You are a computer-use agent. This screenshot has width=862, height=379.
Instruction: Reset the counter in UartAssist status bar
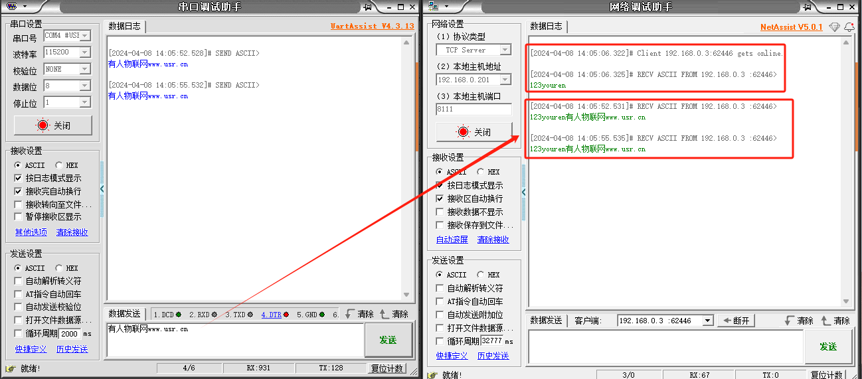pos(387,368)
